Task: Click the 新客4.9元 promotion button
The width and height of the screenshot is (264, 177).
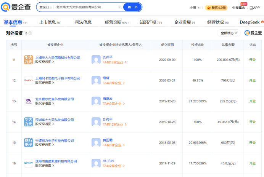Action: tap(216, 8)
